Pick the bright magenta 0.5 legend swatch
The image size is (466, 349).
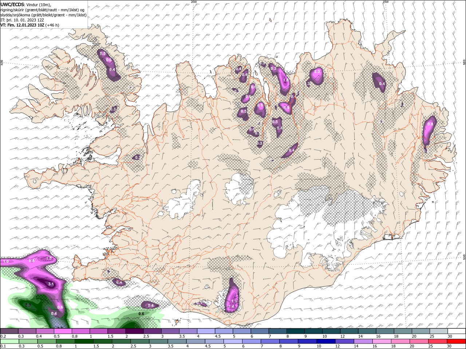[x=63, y=331]
